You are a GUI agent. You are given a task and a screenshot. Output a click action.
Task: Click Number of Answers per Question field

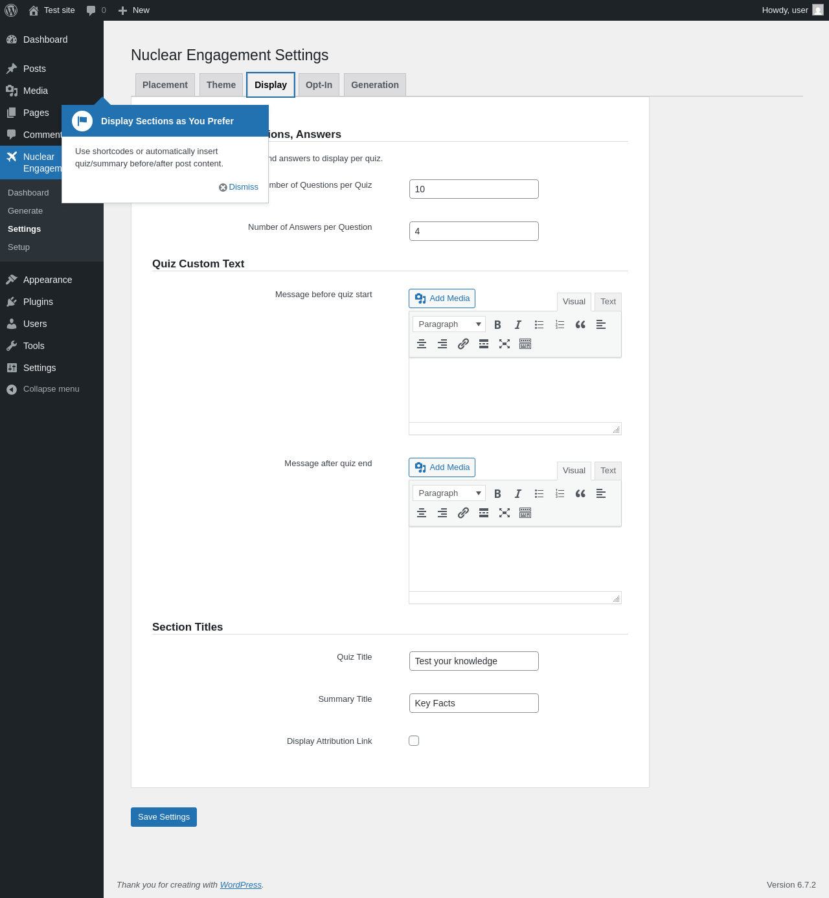(x=474, y=231)
